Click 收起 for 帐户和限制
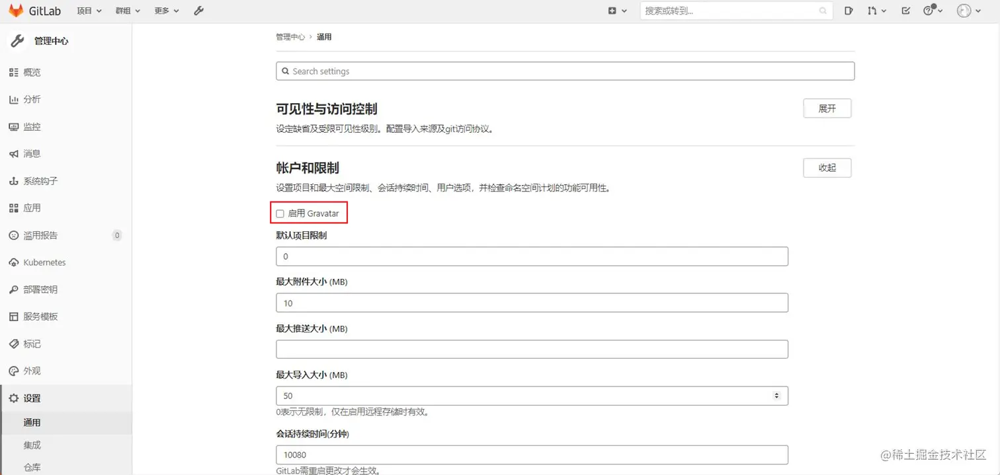The image size is (1000, 475). [x=827, y=168]
